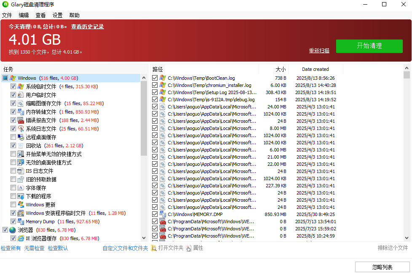Click 排除这个文件 option
412x273 pixels.
(x=393, y=248)
